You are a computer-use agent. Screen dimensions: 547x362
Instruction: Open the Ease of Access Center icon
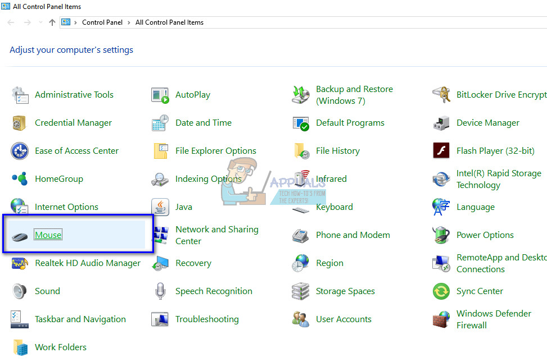(20, 151)
